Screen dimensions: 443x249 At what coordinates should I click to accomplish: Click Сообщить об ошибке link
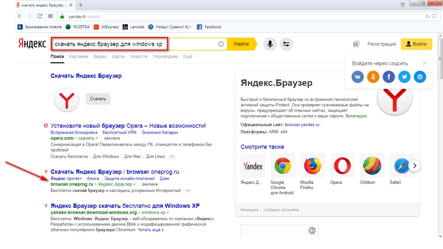point(281,210)
